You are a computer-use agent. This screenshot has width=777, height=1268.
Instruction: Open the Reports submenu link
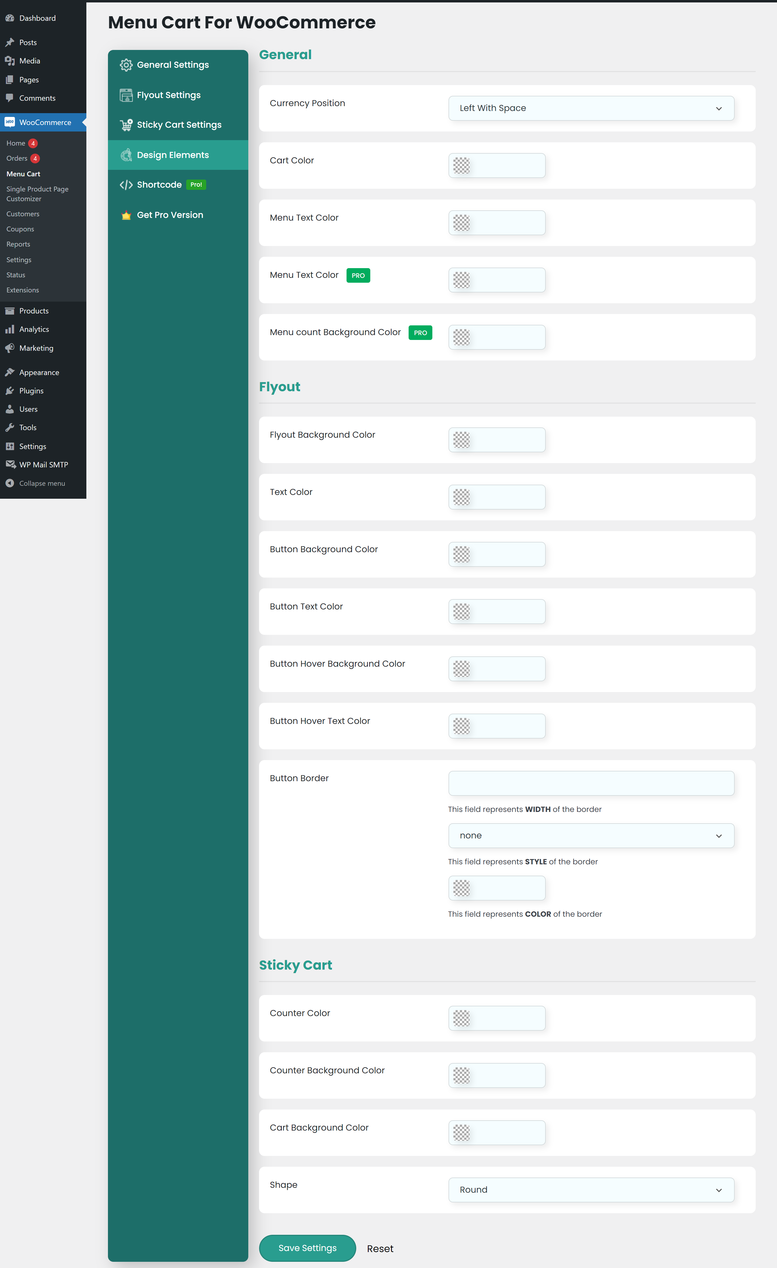pos(18,244)
